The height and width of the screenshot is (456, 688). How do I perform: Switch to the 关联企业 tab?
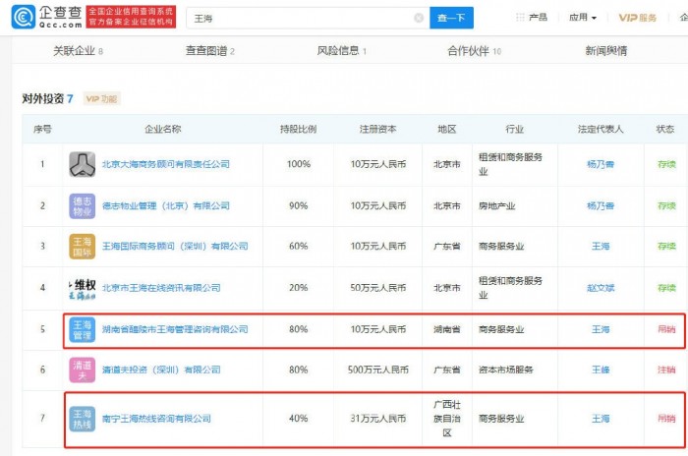[x=78, y=51]
